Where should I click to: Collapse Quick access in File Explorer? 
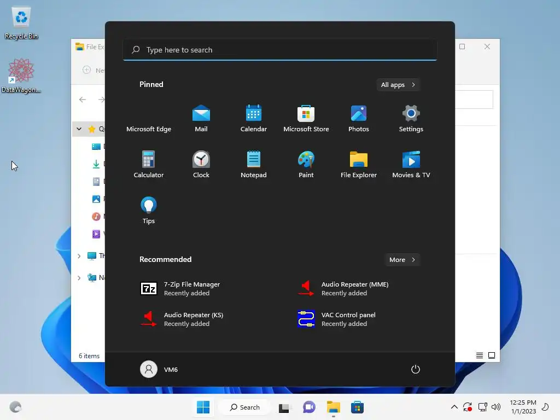pyautogui.click(x=79, y=129)
